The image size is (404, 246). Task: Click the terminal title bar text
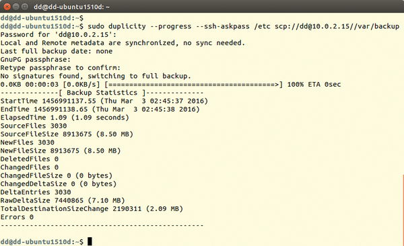tap(71, 7)
